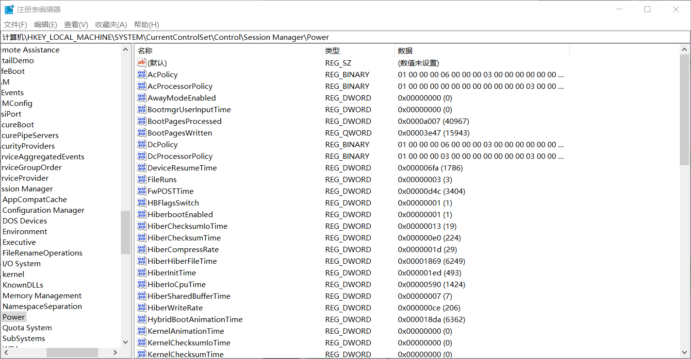This screenshot has width=691, height=359.
Task: Select the Configuration Manager tree key
Action: click(x=43, y=210)
